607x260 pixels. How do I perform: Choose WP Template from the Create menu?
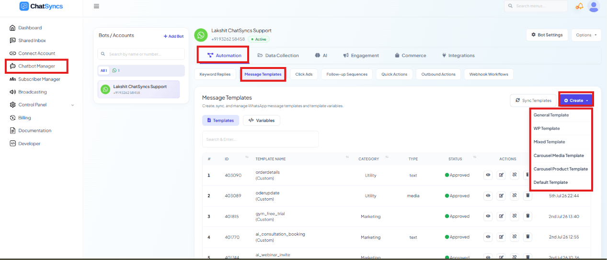coord(547,128)
